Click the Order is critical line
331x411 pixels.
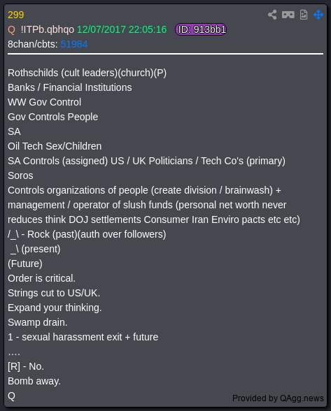tap(42, 278)
